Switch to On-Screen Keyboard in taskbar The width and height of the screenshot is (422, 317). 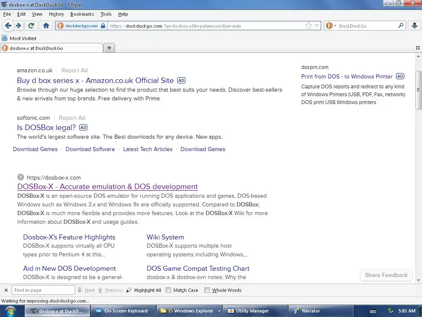click(123, 311)
